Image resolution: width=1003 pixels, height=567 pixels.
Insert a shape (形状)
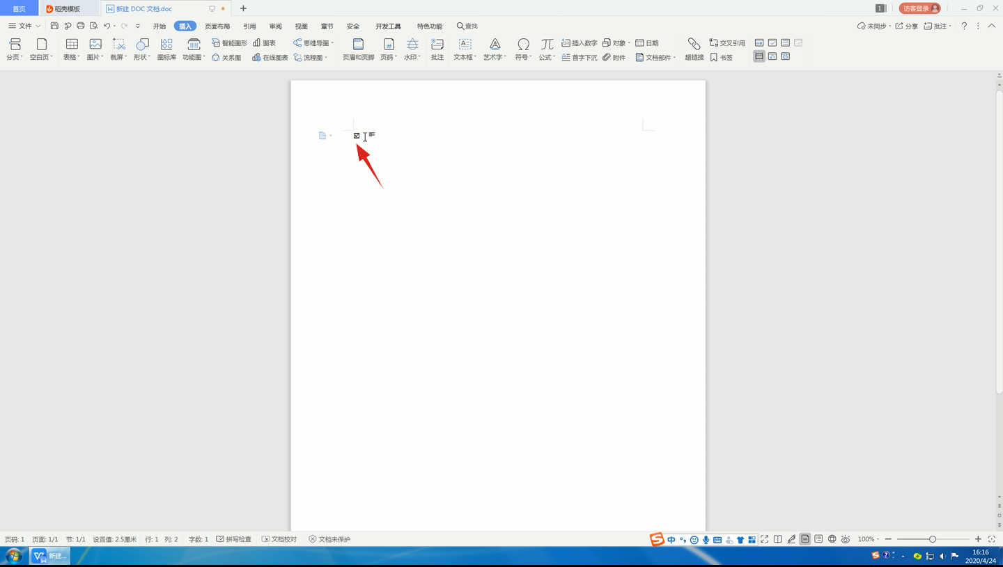(x=142, y=49)
